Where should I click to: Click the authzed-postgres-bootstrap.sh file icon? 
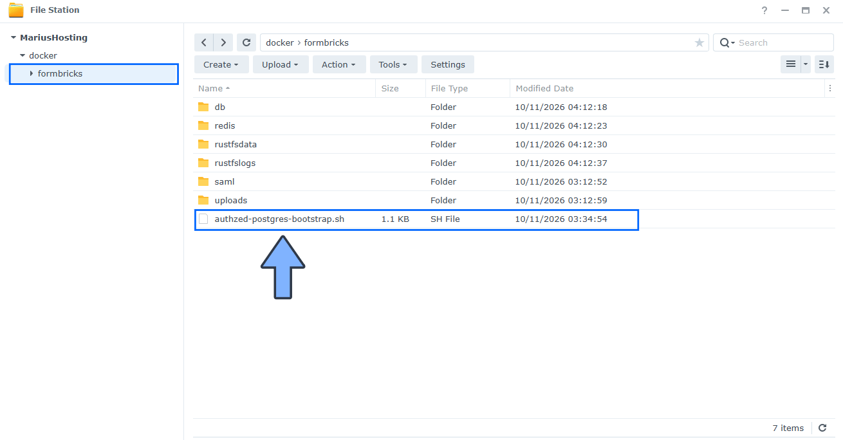[x=203, y=219]
